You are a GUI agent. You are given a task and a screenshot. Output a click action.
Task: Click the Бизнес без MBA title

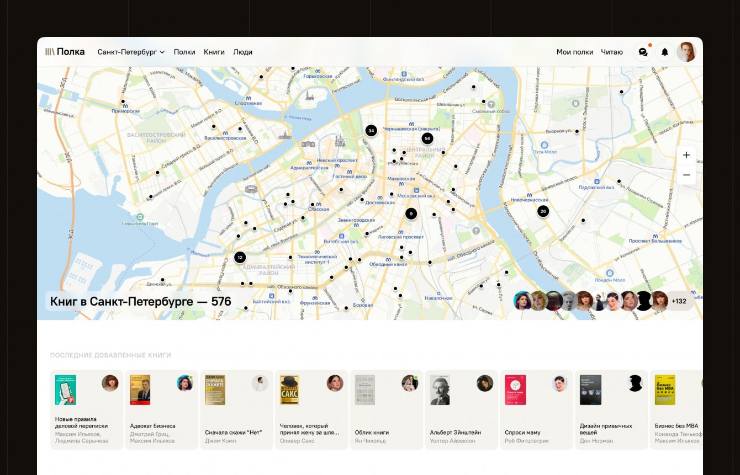tap(676, 426)
